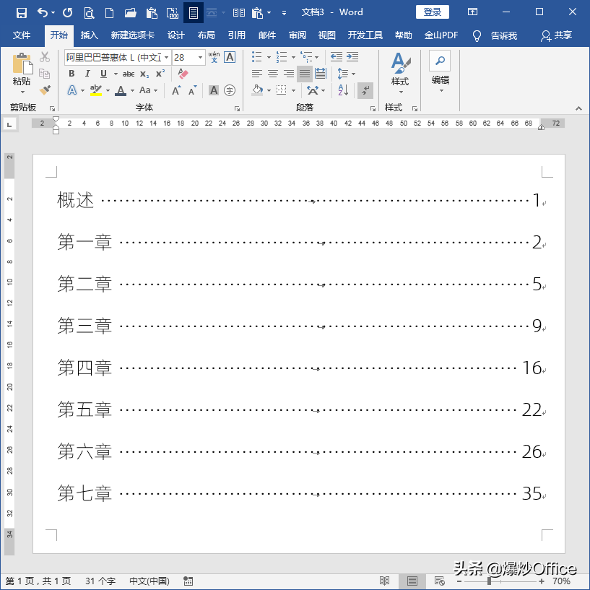Switch to the 布局 tab

click(x=207, y=35)
